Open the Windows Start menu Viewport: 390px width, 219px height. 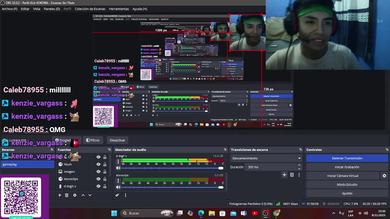(x=114, y=213)
